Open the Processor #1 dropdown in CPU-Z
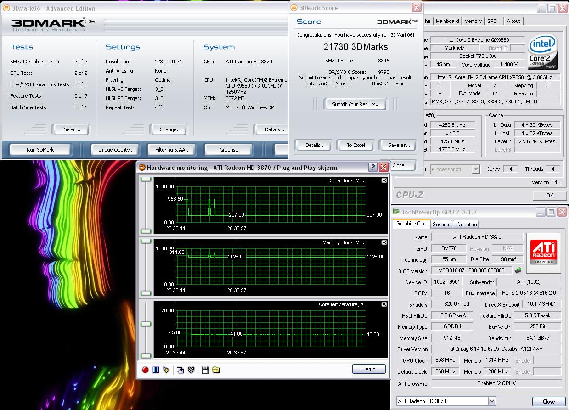This screenshot has height=410, width=569. (476, 169)
